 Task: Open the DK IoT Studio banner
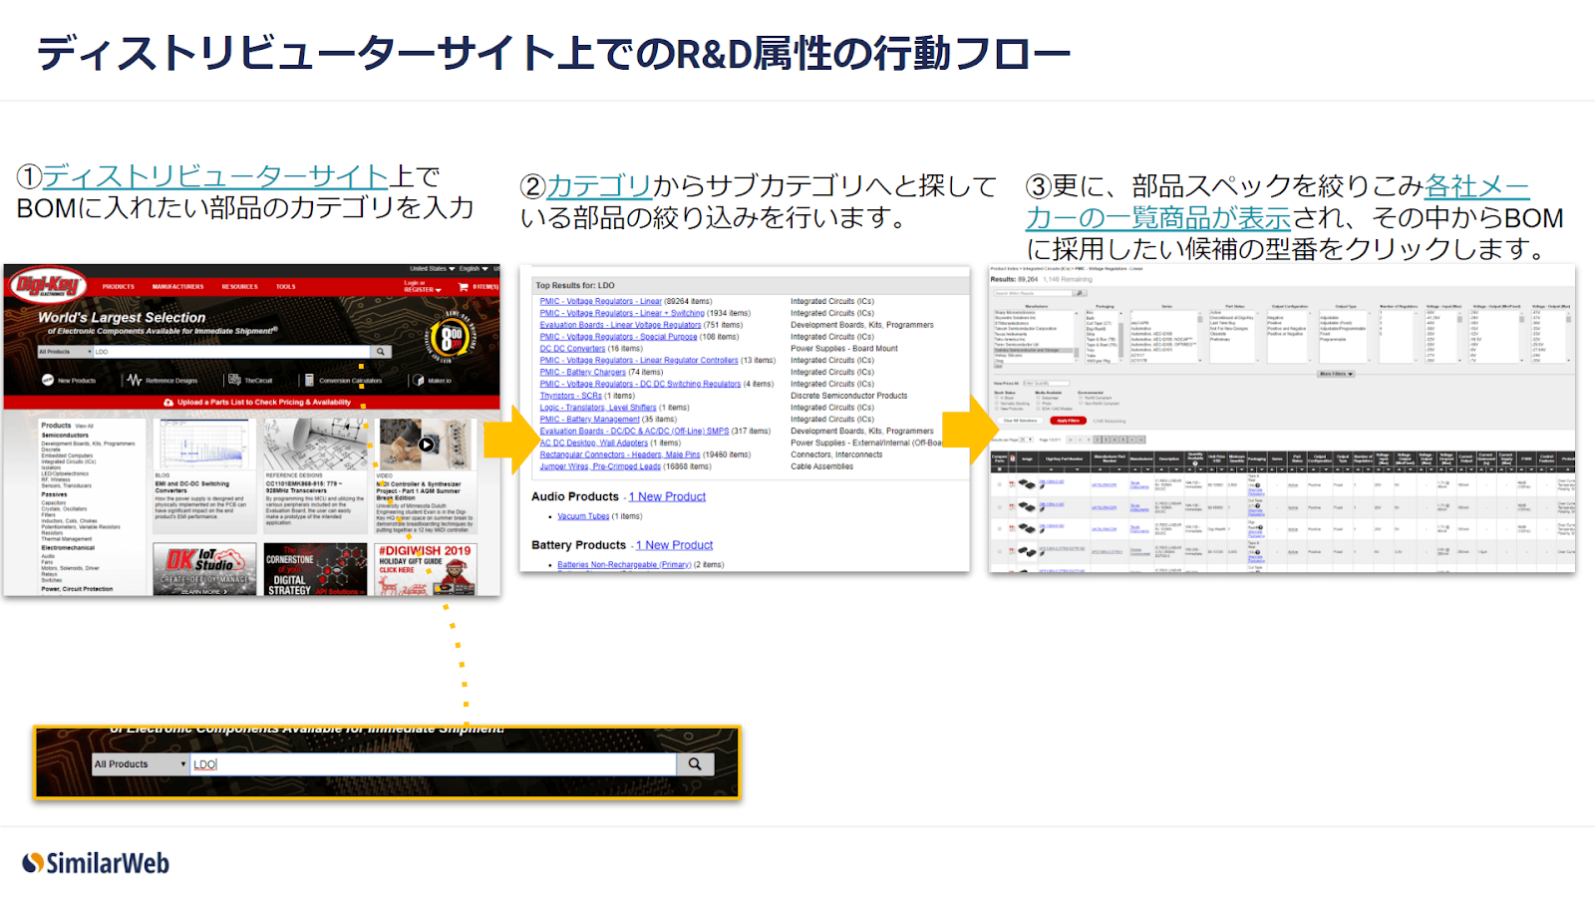coord(204,569)
